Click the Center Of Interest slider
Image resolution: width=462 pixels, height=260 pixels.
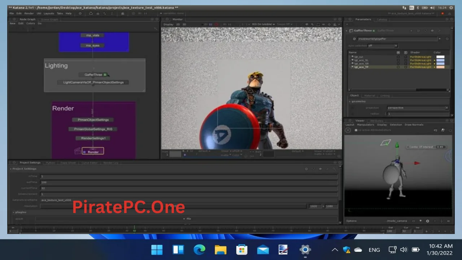427,147
